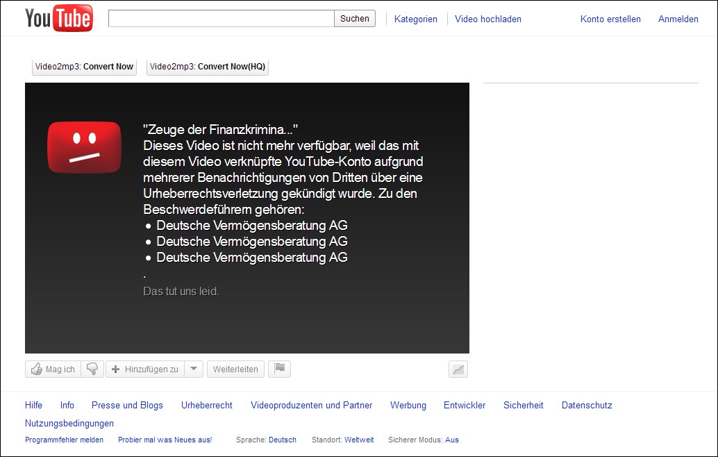Click the Weiterleiten share button
718x457 pixels.
[x=235, y=369]
